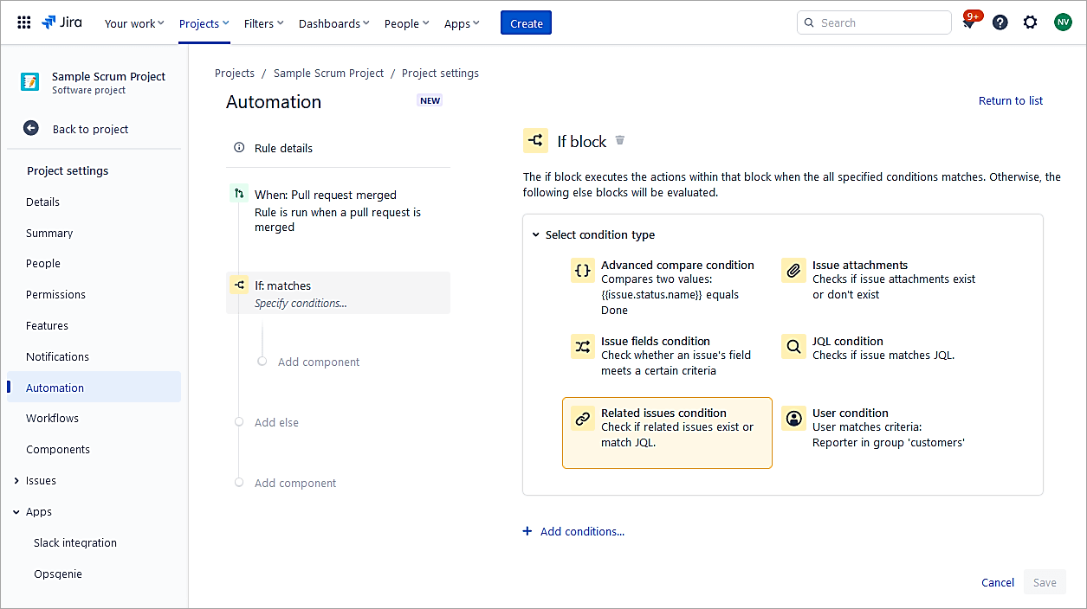Open the help question mark icon

(1000, 22)
